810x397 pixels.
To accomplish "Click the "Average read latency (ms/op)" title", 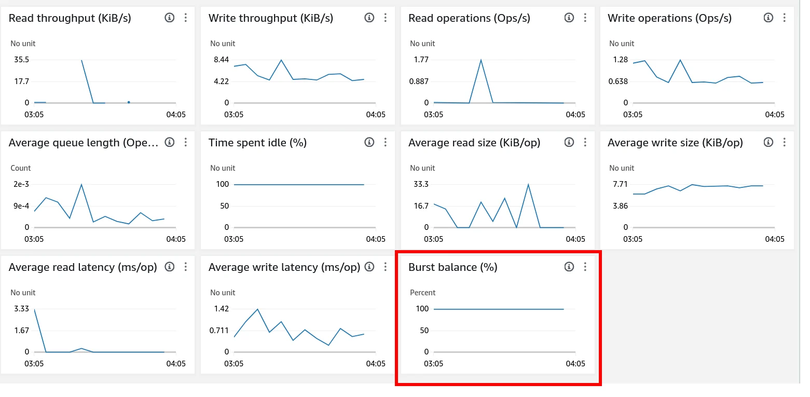I will 83,267.
